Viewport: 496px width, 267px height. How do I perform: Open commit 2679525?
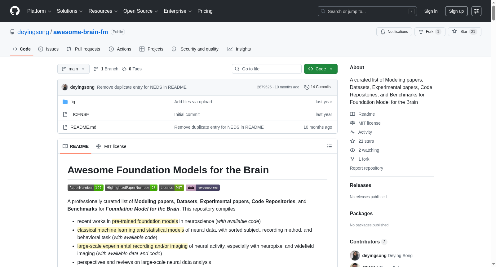(264, 87)
